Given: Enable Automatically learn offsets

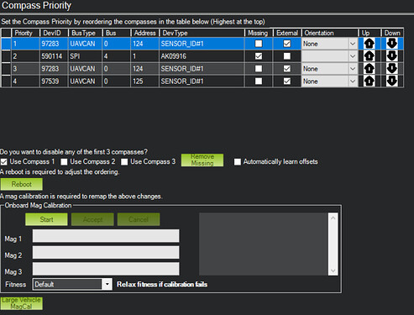Looking at the screenshot, I should [238, 162].
